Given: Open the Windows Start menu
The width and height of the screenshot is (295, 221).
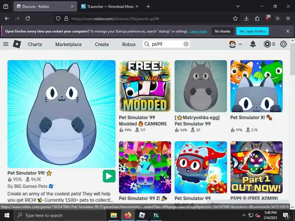Looking at the screenshot, I should point(7,215).
